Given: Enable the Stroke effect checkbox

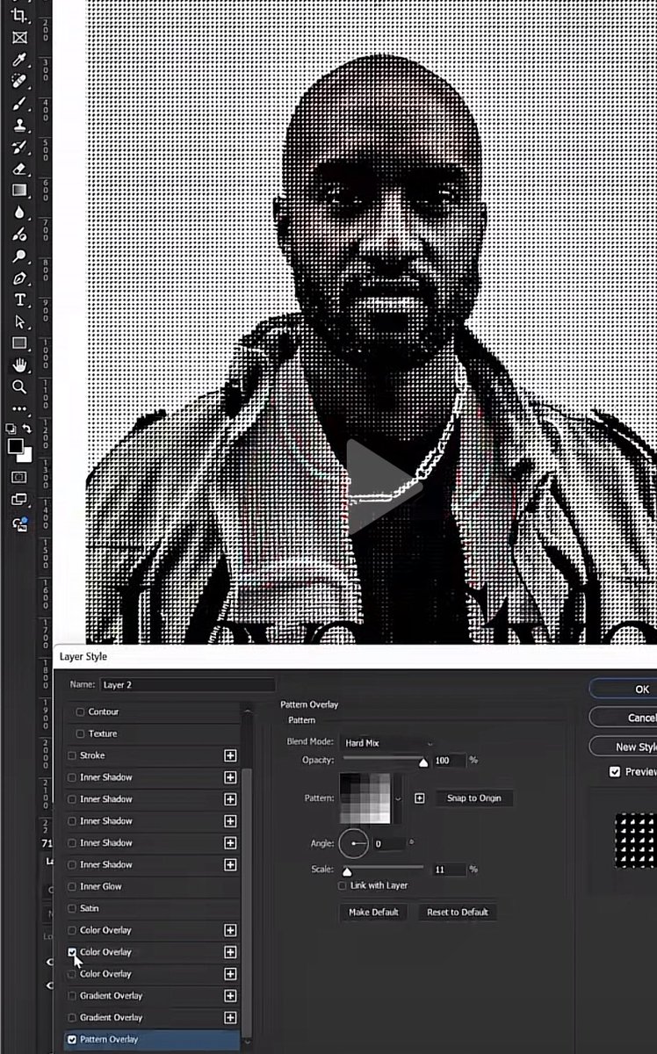Looking at the screenshot, I should click(x=72, y=755).
